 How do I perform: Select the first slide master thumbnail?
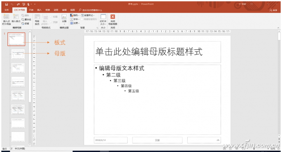[16, 39]
